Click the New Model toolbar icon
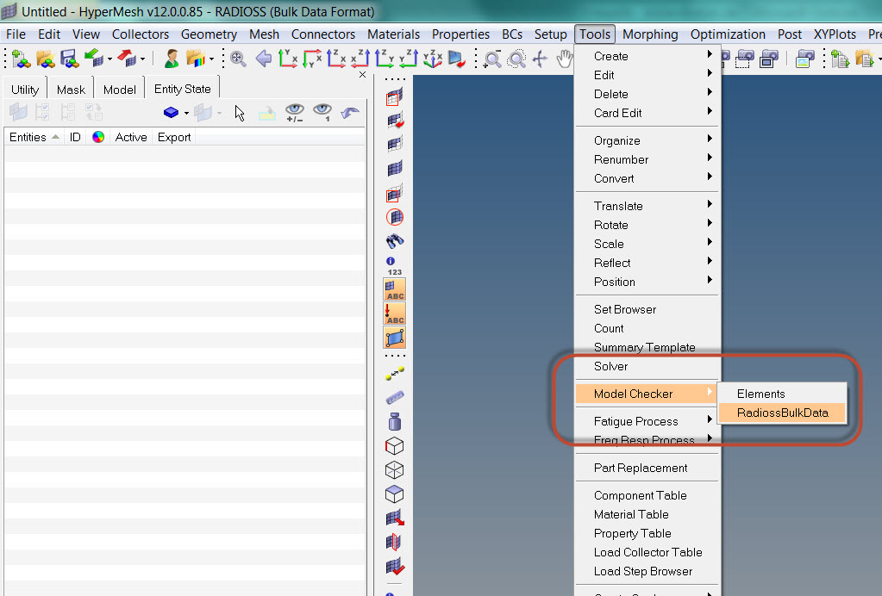 tap(20, 59)
